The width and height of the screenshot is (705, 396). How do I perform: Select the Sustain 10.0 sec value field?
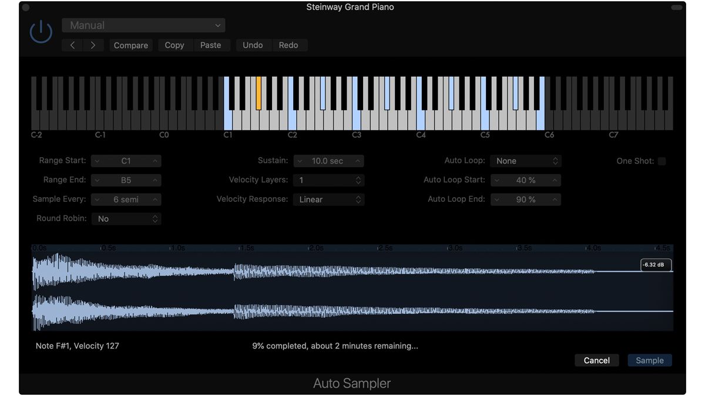pyautogui.click(x=328, y=161)
